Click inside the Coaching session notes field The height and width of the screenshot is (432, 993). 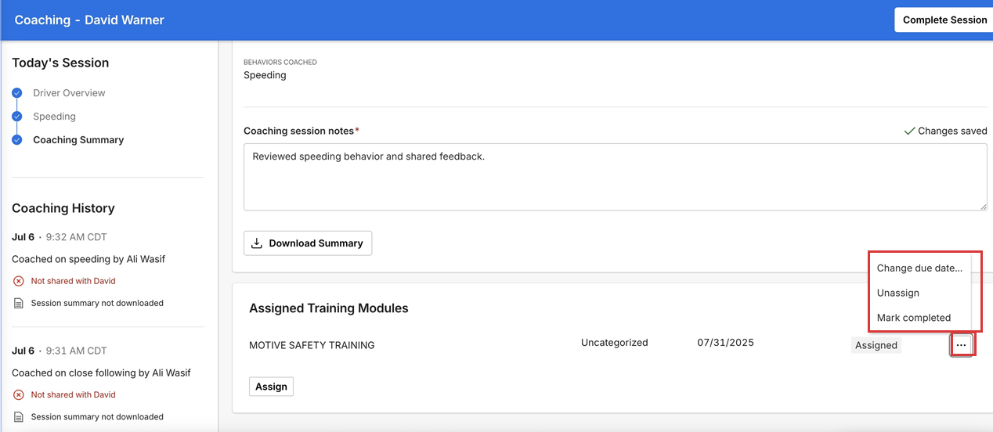615,177
